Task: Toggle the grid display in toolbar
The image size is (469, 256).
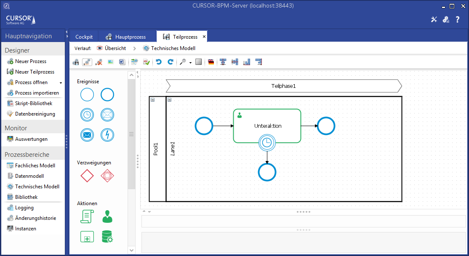Action: coord(199,62)
